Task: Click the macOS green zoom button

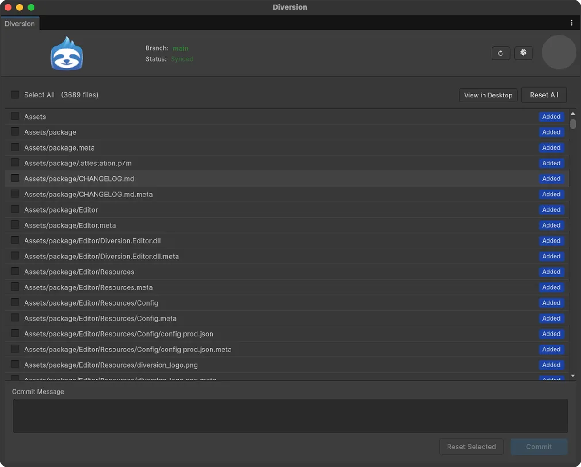Action: (31, 7)
